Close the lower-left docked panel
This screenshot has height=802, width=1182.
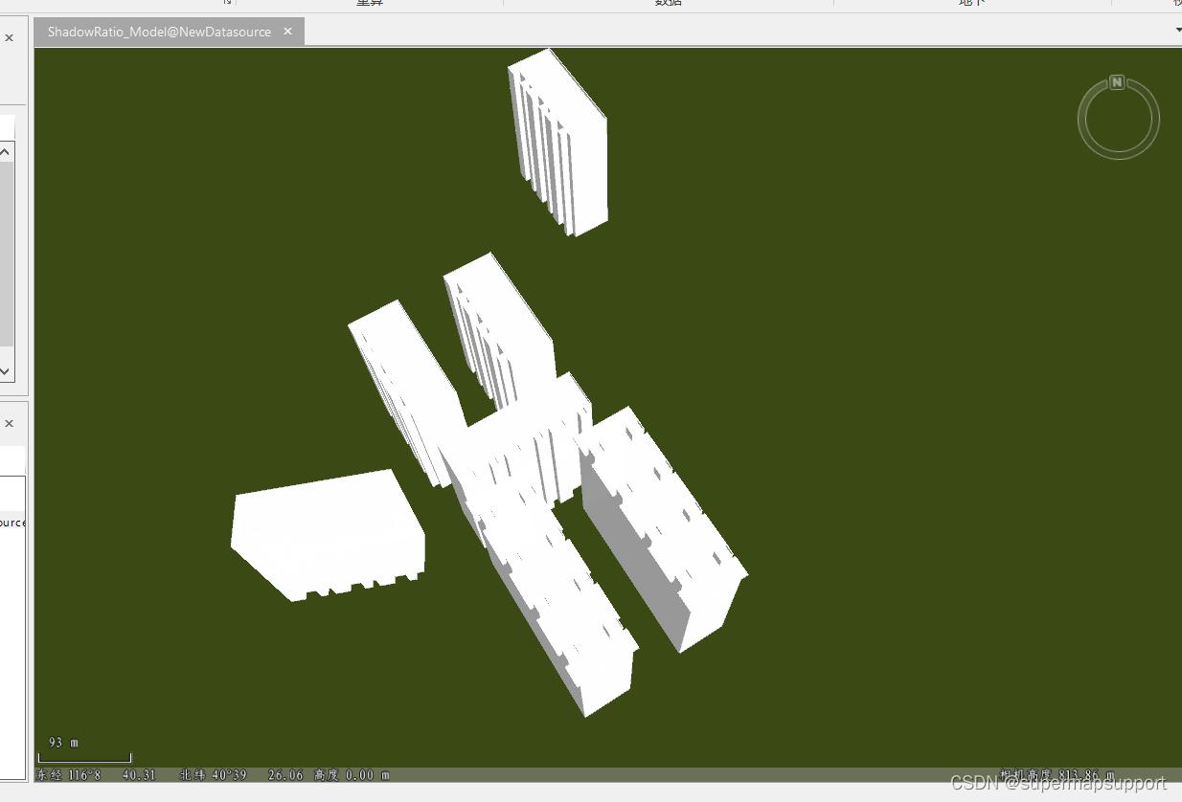point(9,422)
